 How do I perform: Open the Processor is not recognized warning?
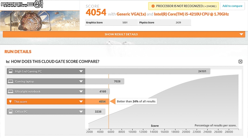[184, 6]
